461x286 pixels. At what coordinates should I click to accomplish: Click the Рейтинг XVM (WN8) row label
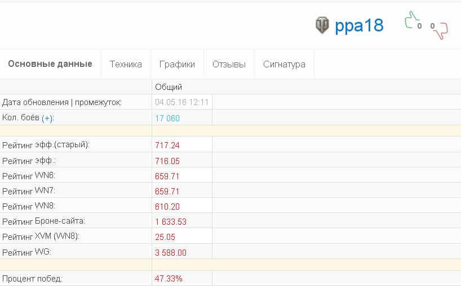(x=41, y=237)
